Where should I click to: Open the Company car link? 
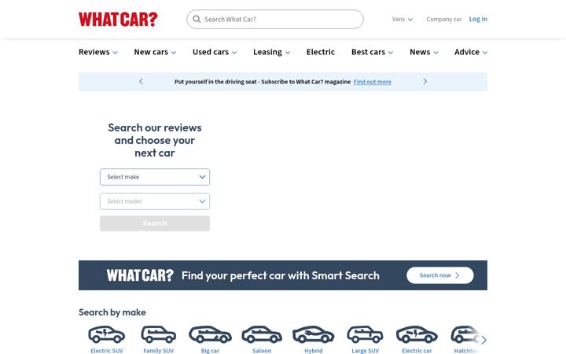point(444,19)
